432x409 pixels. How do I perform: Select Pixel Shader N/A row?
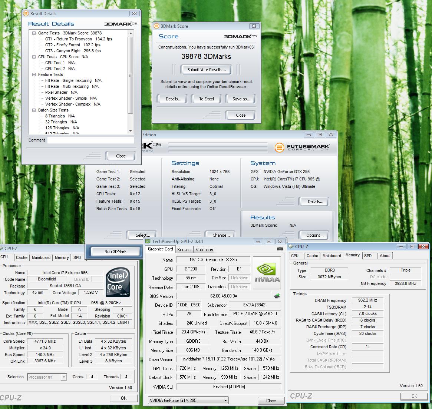point(61,93)
